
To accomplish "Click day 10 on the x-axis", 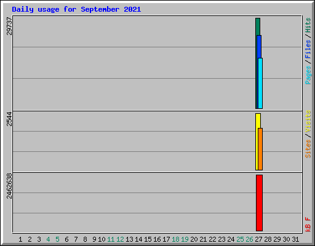I will coord(102,239).
